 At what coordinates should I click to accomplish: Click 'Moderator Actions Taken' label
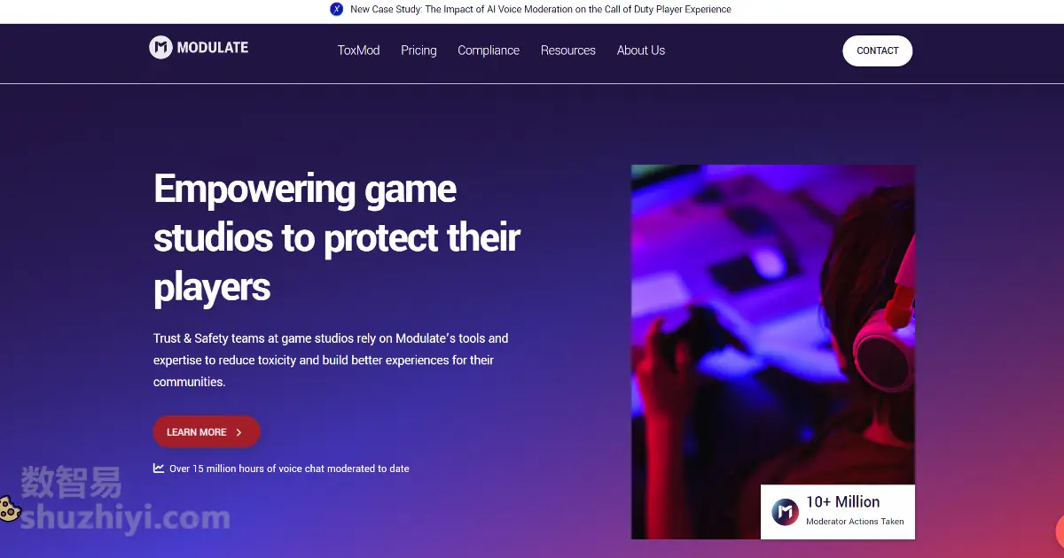point(855,522)
